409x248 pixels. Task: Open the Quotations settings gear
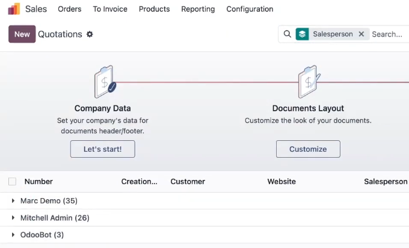pos(90,34)
